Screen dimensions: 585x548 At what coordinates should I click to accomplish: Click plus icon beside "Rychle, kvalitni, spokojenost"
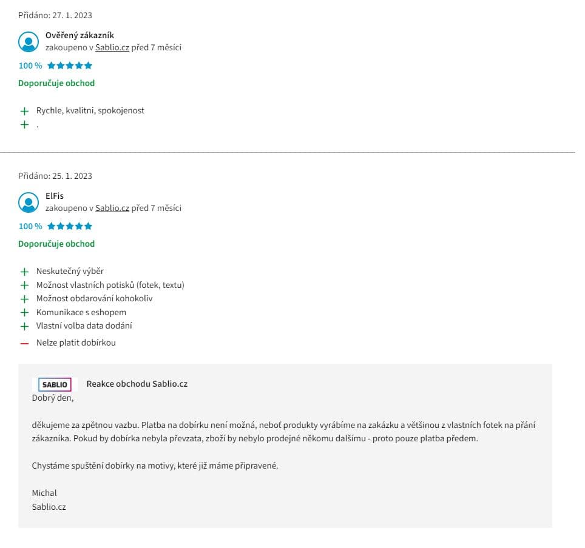click(24, 111)
